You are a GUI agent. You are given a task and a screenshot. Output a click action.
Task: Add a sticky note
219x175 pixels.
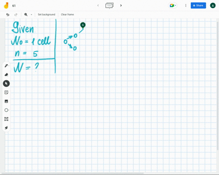[x=6, y=93]
